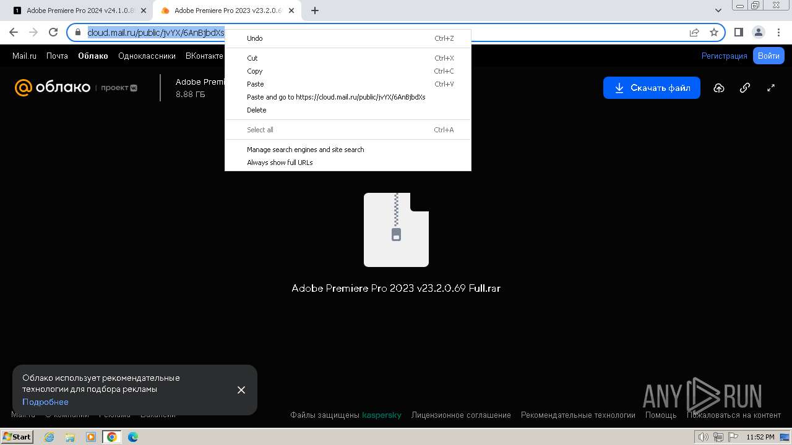Click the Облако logo

(53, 87)
